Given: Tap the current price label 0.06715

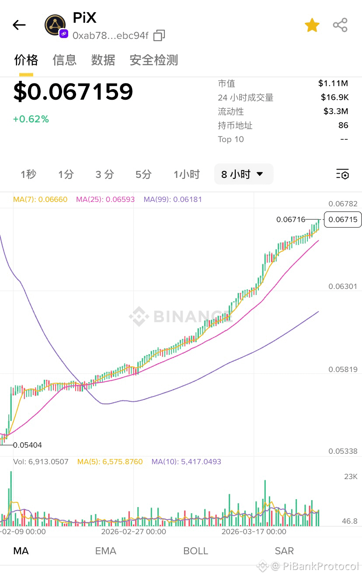Looking at the screenshot, I should pyautogui.click(x=343, y=219).
